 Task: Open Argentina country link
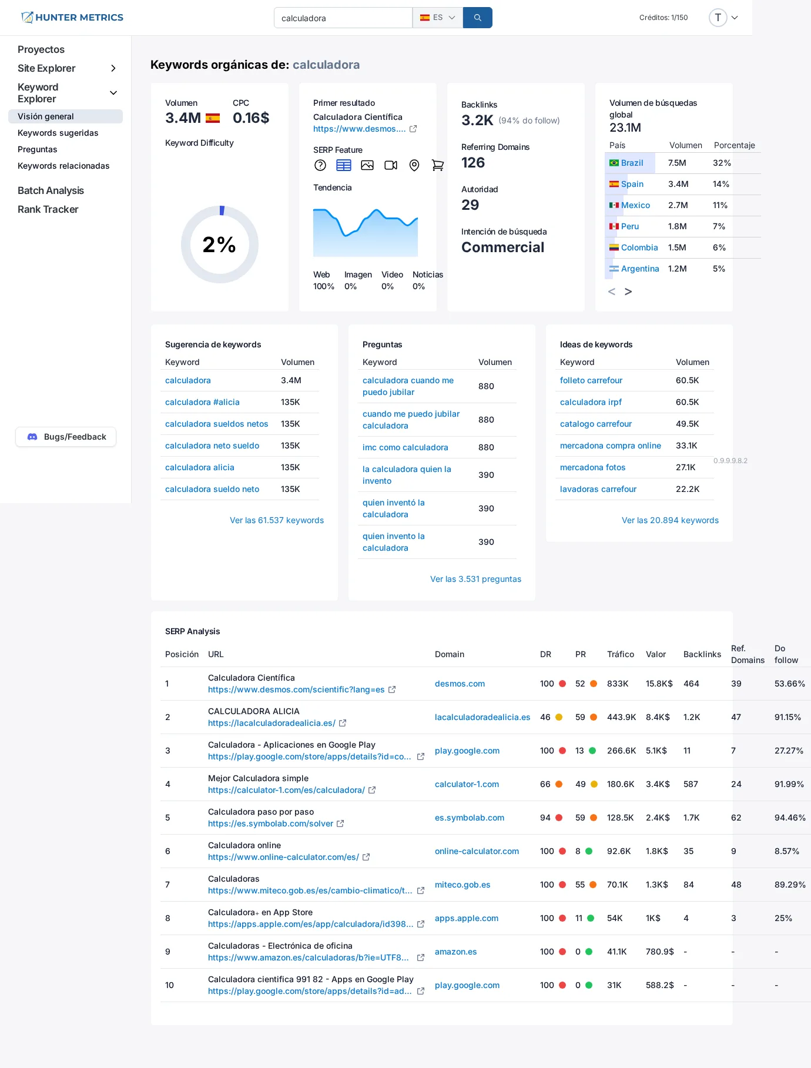click(640, 269)
